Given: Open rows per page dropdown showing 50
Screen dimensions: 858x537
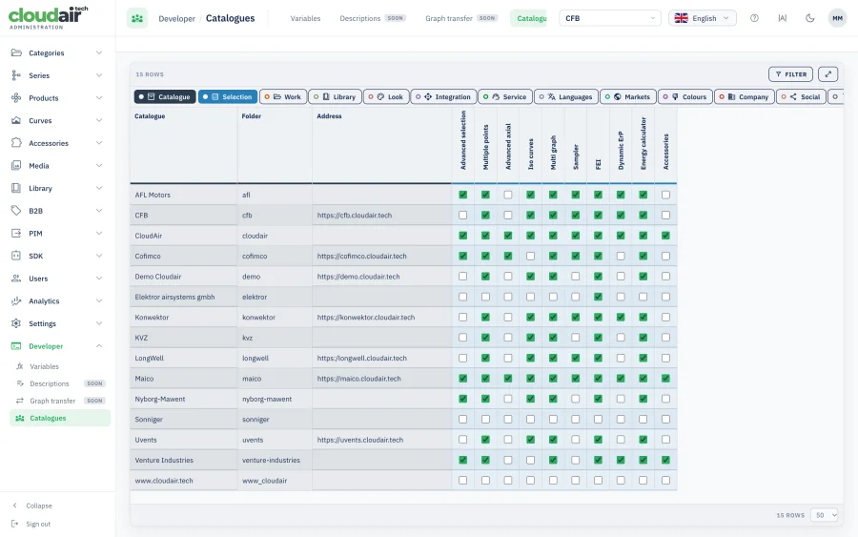Looking at the screenshot, I should click(824, 515).
